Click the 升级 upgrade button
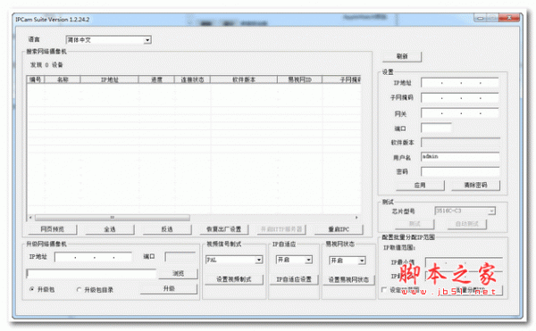Viewport: 536px width, 331px height. pyautogui.click(x=169, y=289)
